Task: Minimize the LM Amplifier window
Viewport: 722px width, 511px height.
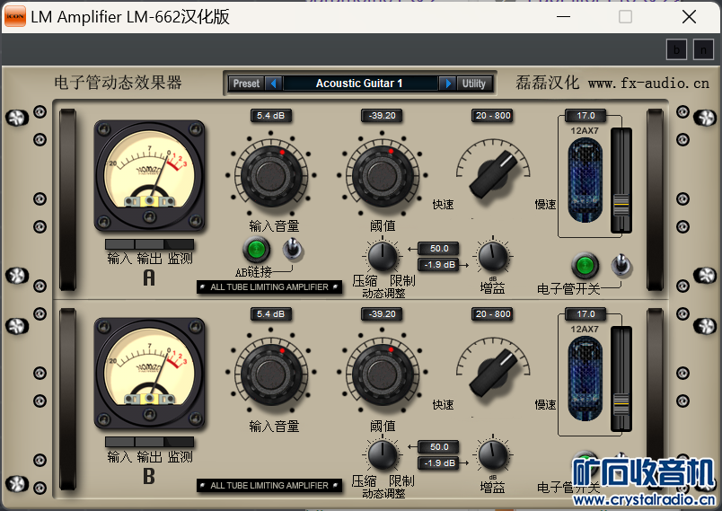Action: click(563, 16)
